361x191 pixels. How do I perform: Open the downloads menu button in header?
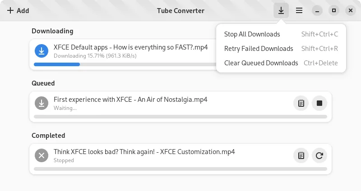(x=281, y=10)
